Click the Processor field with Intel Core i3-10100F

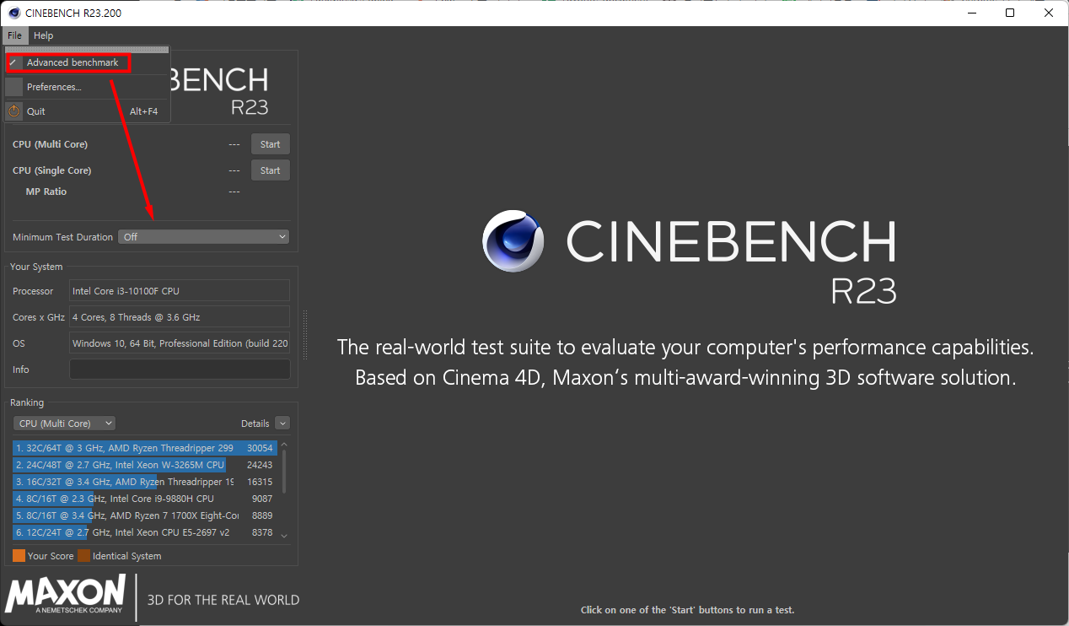pos(180,291)
